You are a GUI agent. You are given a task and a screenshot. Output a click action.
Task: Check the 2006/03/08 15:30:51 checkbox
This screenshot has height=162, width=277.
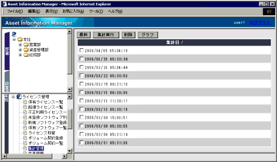[82, 117]
